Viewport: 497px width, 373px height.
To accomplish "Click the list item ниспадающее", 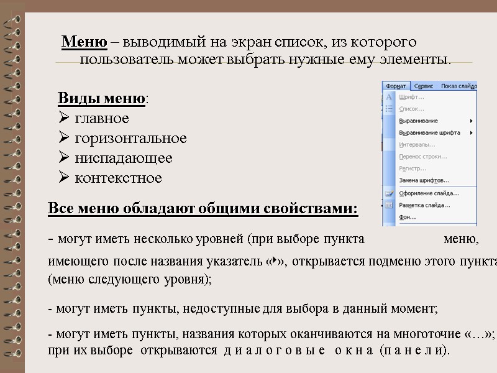I will point(124,159).
